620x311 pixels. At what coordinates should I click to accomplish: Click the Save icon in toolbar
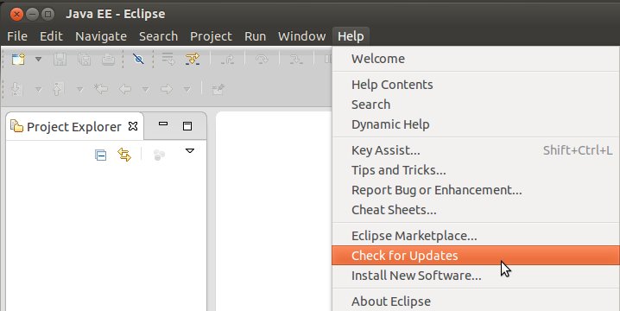point(60,60)
